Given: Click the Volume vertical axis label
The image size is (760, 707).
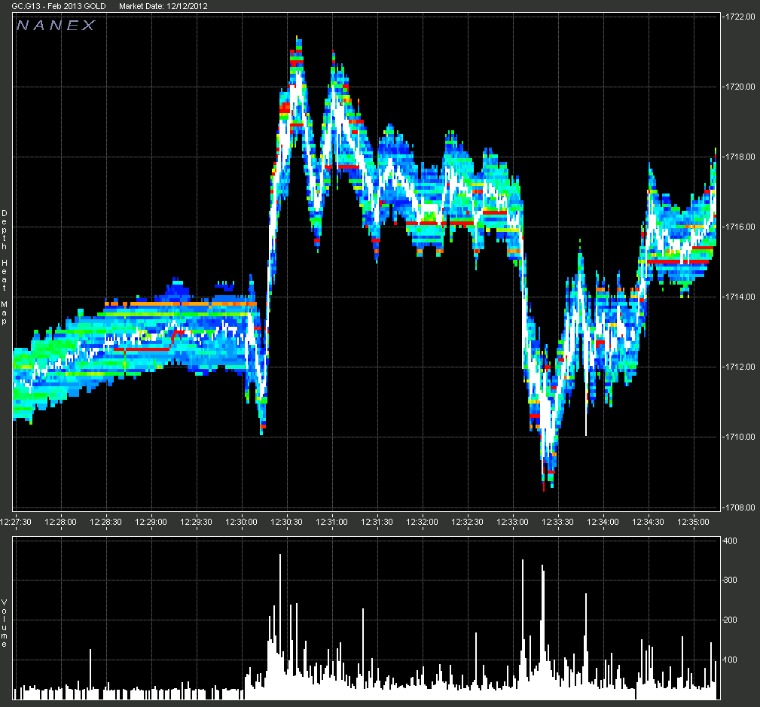Looking at the screenshot, I should coord(5,623).
